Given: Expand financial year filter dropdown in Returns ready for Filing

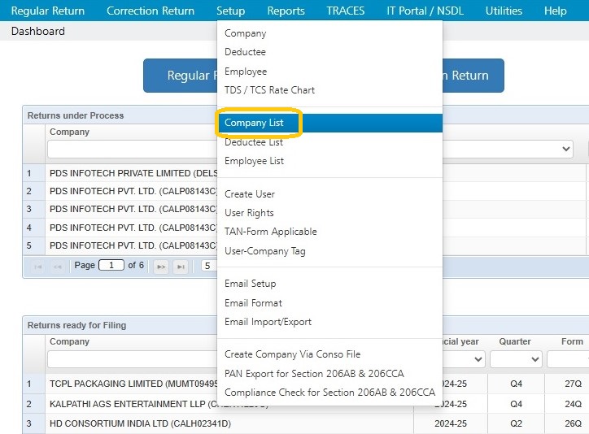Looking at the screenshot, I should pos(464,359).
